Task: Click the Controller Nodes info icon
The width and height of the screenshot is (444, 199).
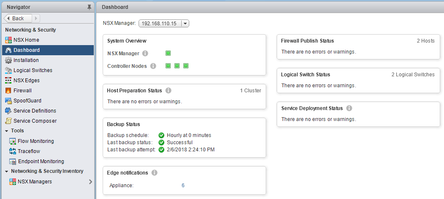Action: (x=153, y=66)
